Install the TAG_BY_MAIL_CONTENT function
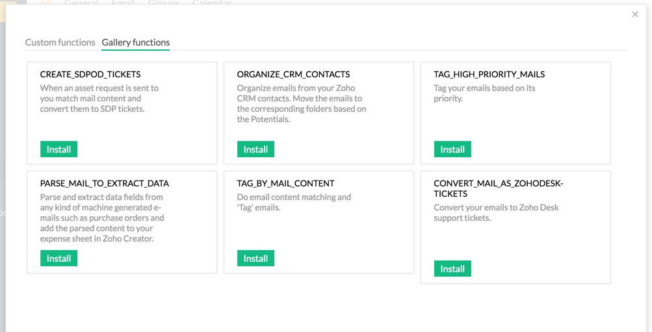Image resolution: width=652 pixels, height=332 pixels. 255,259
